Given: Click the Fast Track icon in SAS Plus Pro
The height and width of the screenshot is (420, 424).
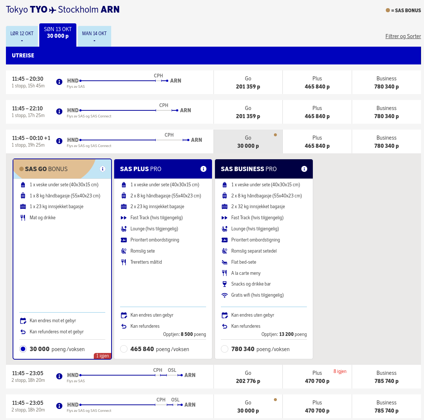Looking at the screenshot, I should (123, 218).
